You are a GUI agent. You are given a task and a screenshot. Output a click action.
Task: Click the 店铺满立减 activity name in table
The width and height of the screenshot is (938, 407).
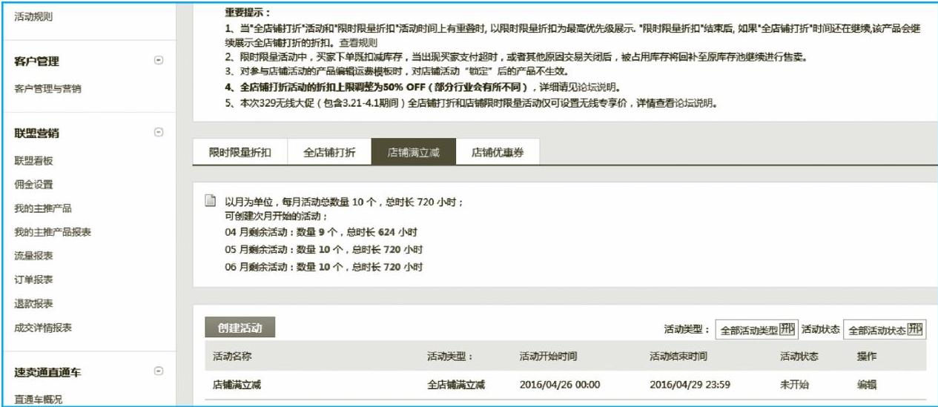237,385
